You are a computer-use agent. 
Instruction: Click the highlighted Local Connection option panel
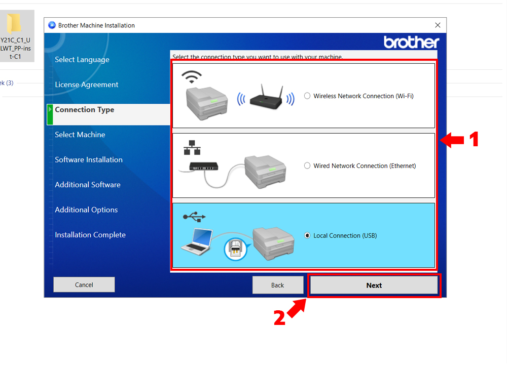pyautogui.click(x=304, y=235)
